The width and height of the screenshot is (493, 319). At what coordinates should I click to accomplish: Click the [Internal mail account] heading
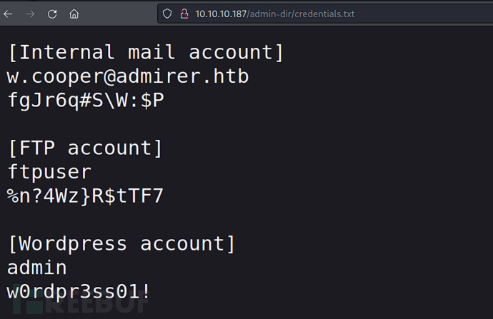pyautogui.click(x=146, y=52)
